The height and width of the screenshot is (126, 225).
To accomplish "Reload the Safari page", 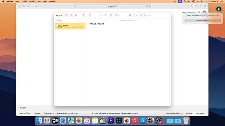I will pos(150,6).
